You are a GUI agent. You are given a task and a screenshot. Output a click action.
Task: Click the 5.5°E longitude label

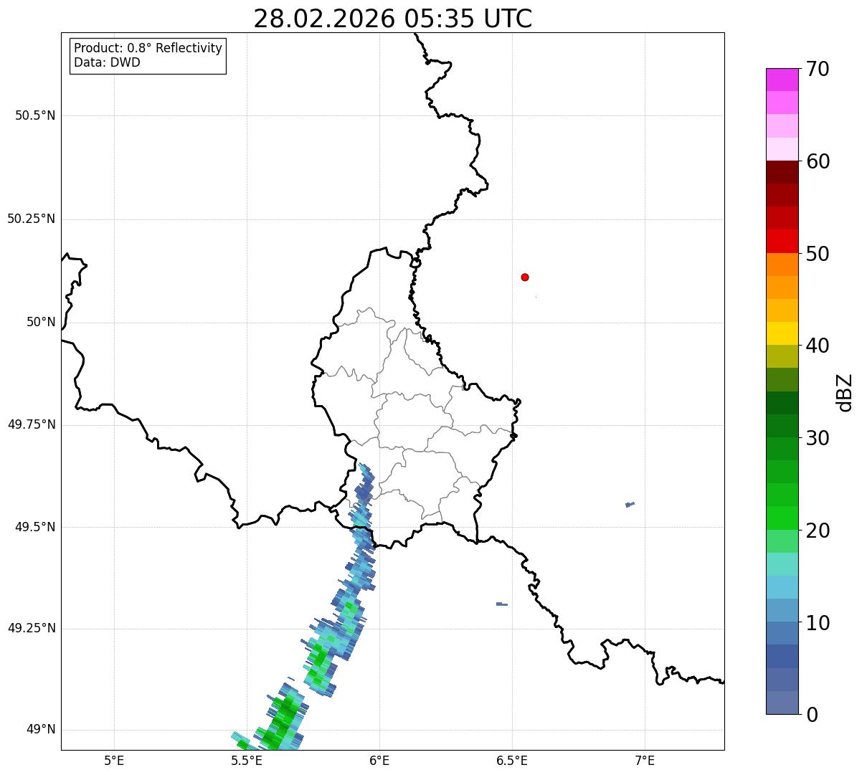point(247,760)
